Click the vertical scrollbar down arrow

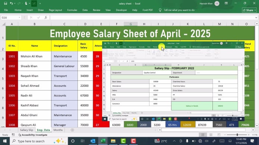(257, 126)
